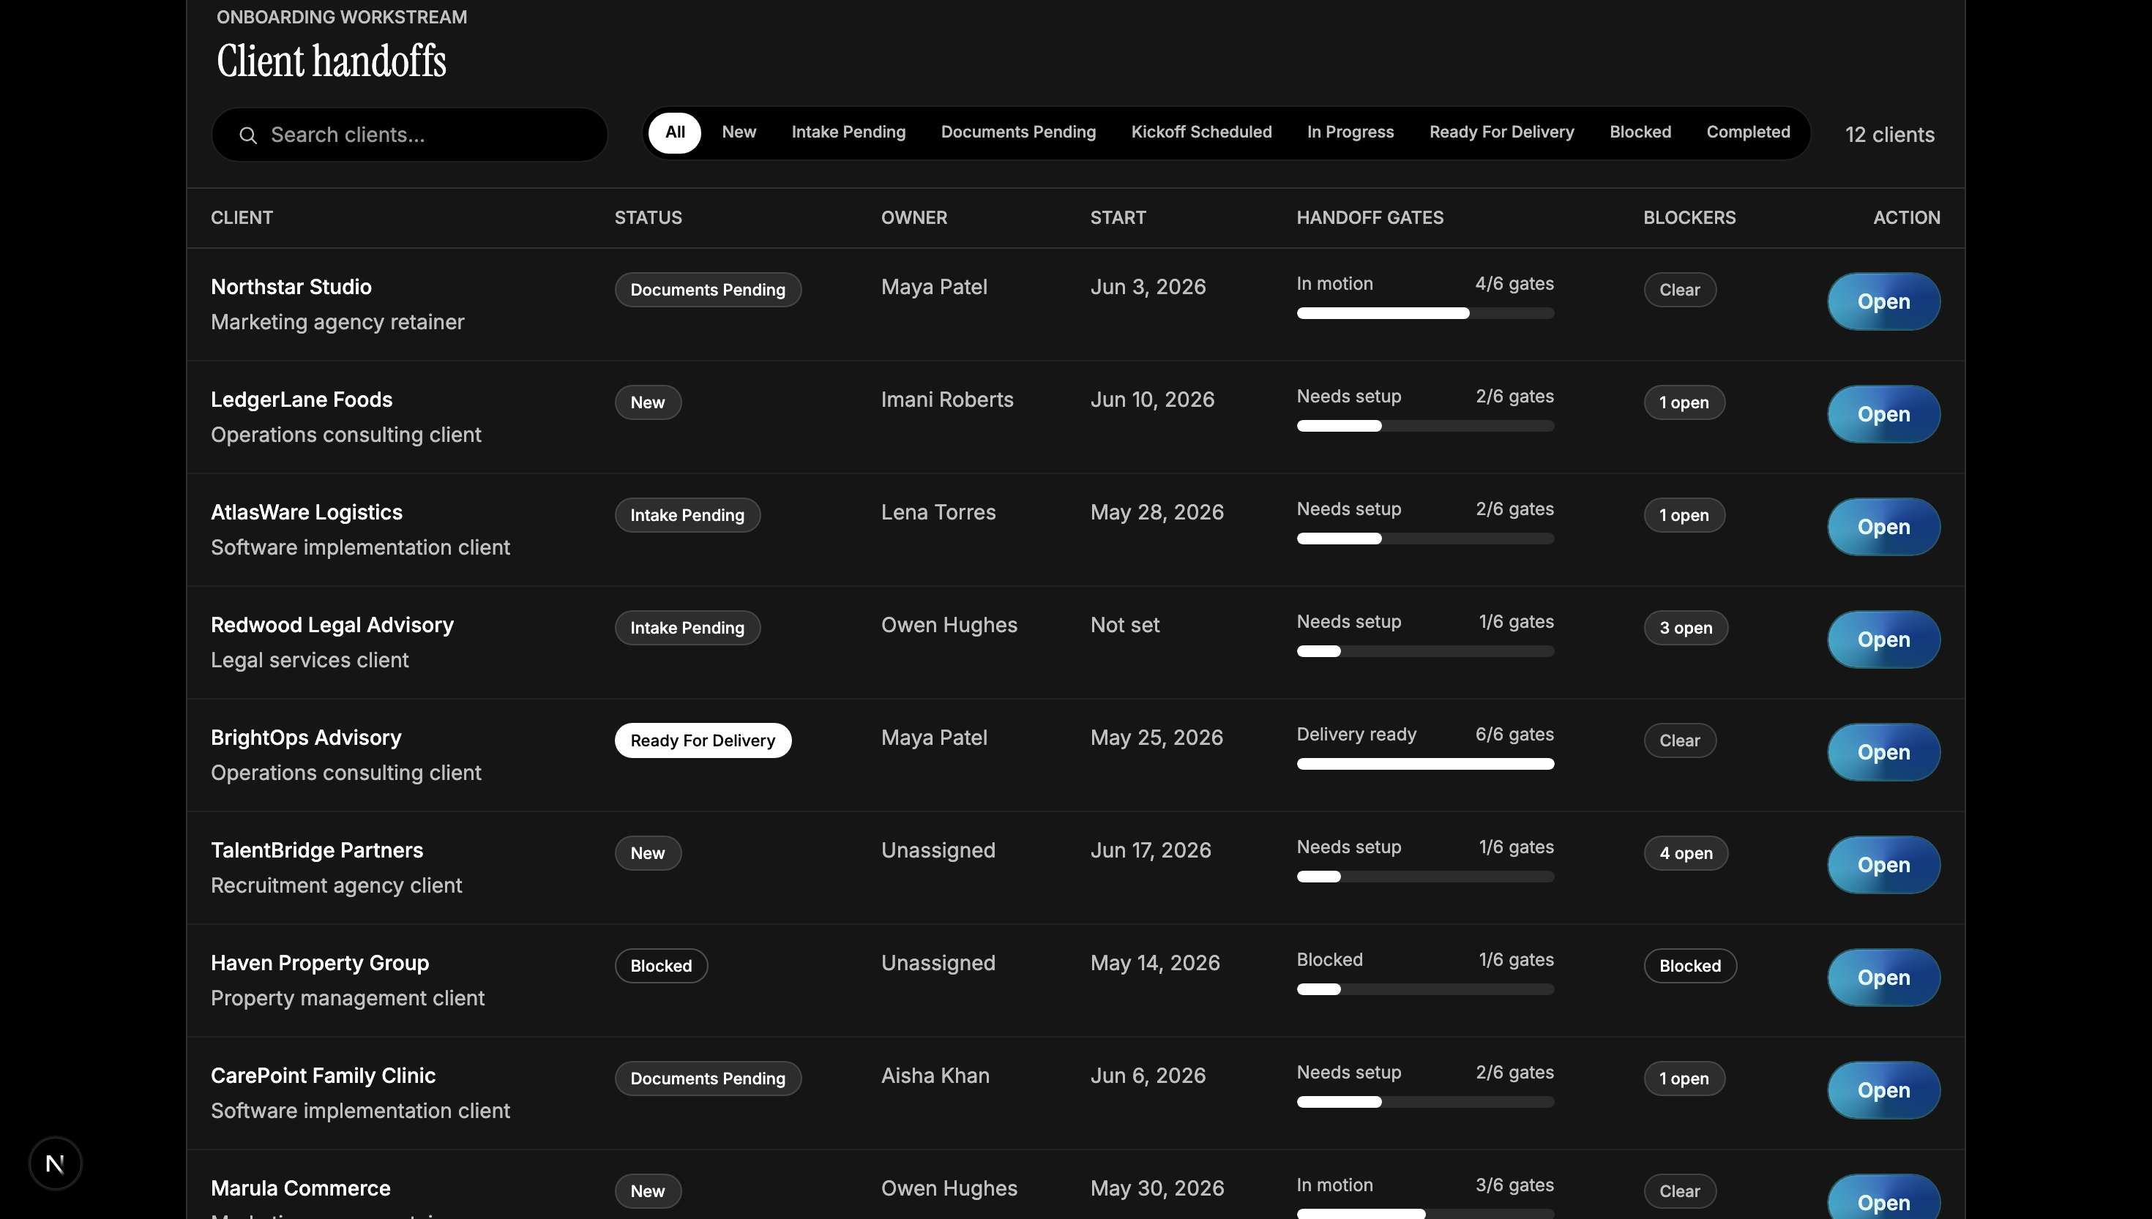Image resolution: width=2152 pixels, height=1219 pixels.
Task: Click BrightOps Ready For Delivery badge
Action: click(703, 741)
